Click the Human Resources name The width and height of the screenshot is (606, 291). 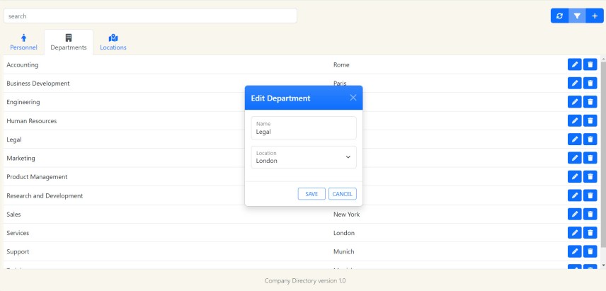(32, 121)
